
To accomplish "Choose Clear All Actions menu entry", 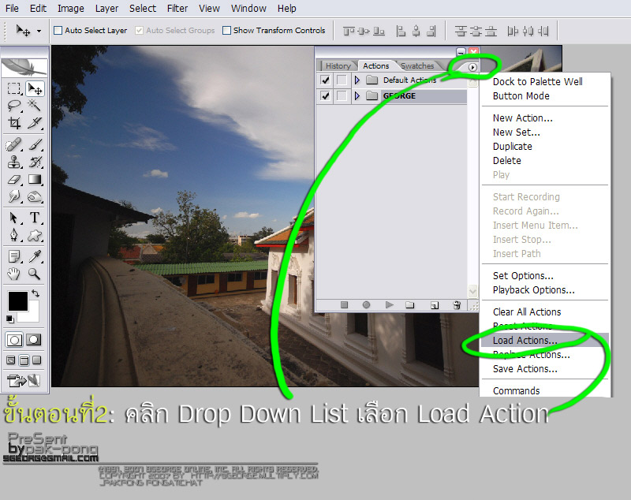I will [x=545, y=312].
